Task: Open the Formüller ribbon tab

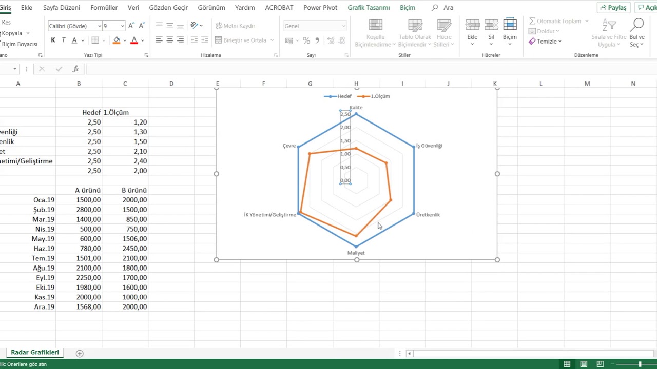Action: [x=104, y=8]
